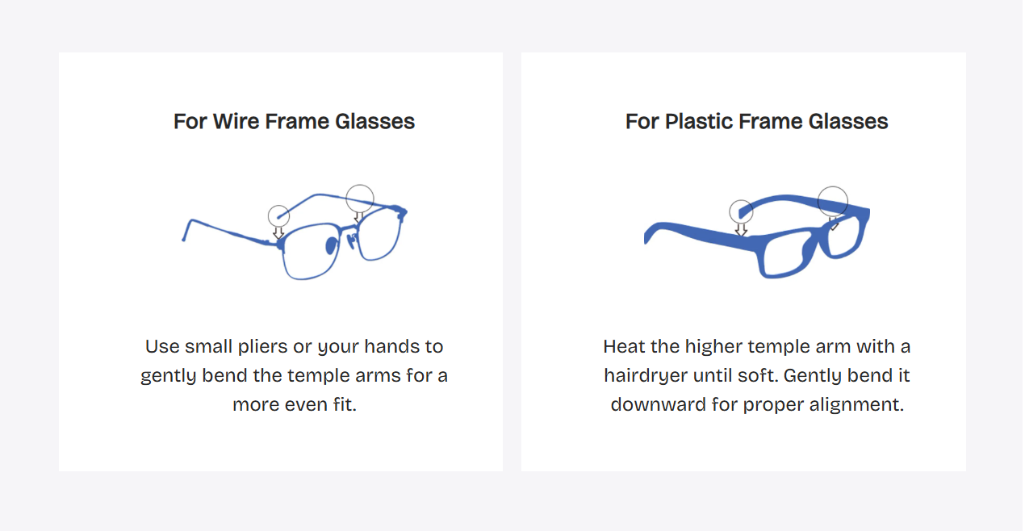Click the wire glasses temple arm tip

185,236
